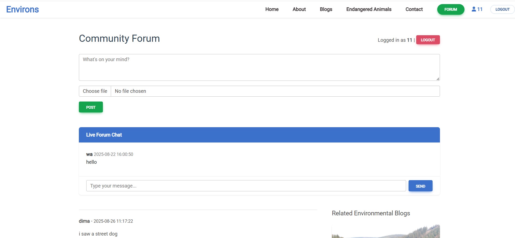Click the textarea resize handle
This screenshot has height=238, width=515.
click(438, 79)
